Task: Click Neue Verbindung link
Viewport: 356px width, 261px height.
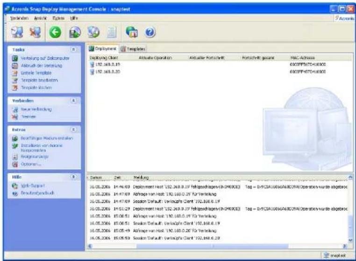Action: pos(36,110)
